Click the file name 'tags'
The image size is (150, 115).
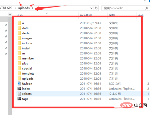tap(25, 99)
